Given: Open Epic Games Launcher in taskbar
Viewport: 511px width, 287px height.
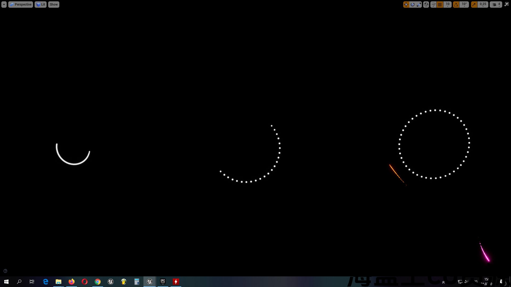Looking at the screenshot, I should (x=163, y=281).
